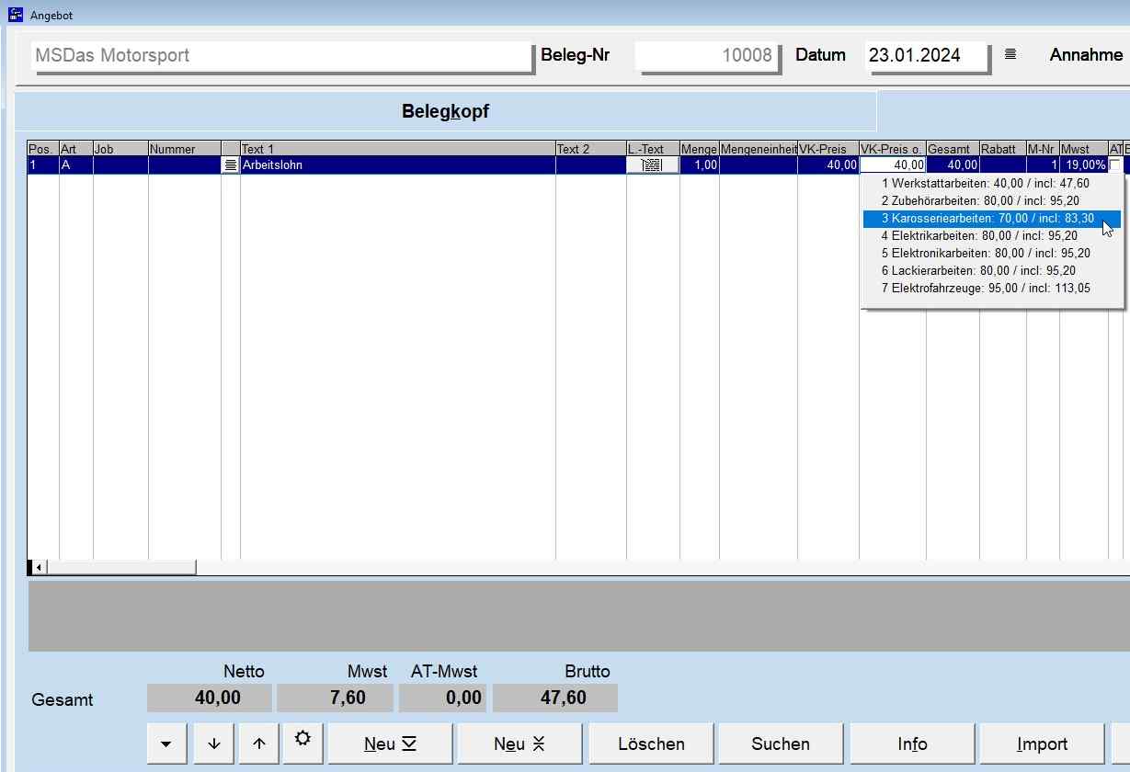Screen dimensions: 1130x772
Task: Expand the Belegkopf section header
Action: click(445, 112)
